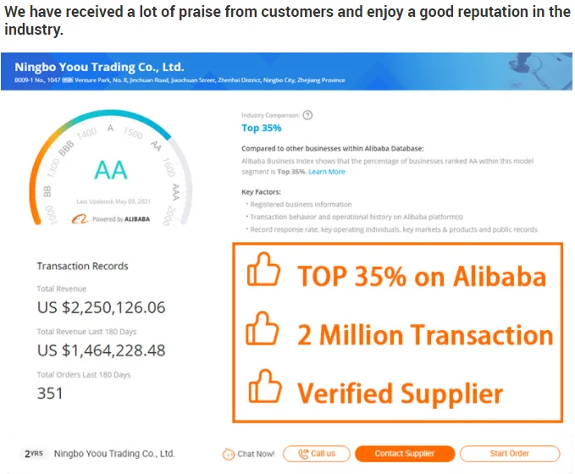Click thumbs-up icon beside 2 Million Transaction
575x474 pixels.
[x=263, y=333]
